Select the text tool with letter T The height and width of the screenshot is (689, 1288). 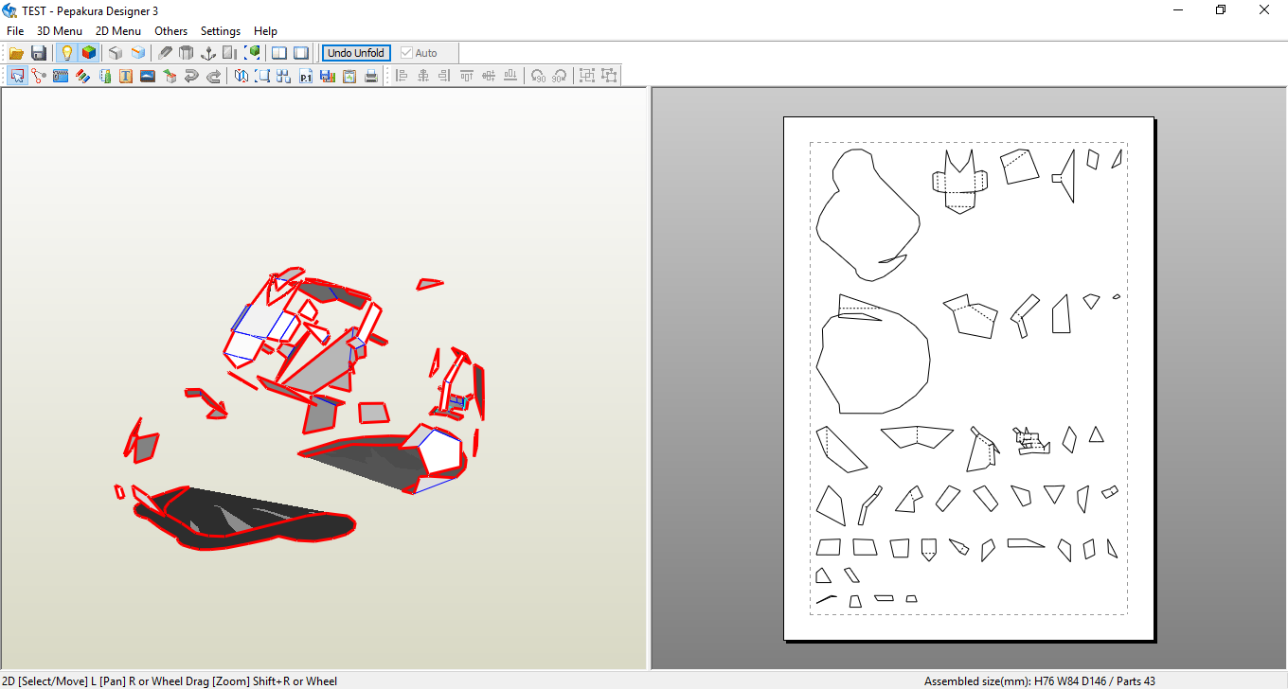[126, 76]
